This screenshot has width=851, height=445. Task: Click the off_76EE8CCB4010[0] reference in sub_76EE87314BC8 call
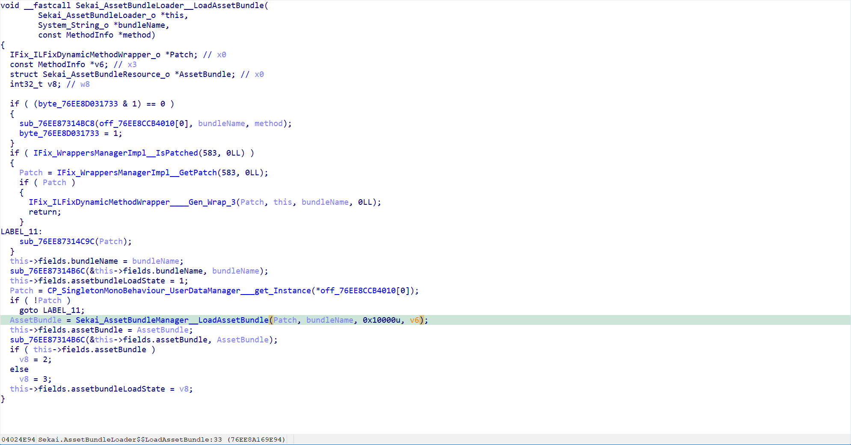144,124
